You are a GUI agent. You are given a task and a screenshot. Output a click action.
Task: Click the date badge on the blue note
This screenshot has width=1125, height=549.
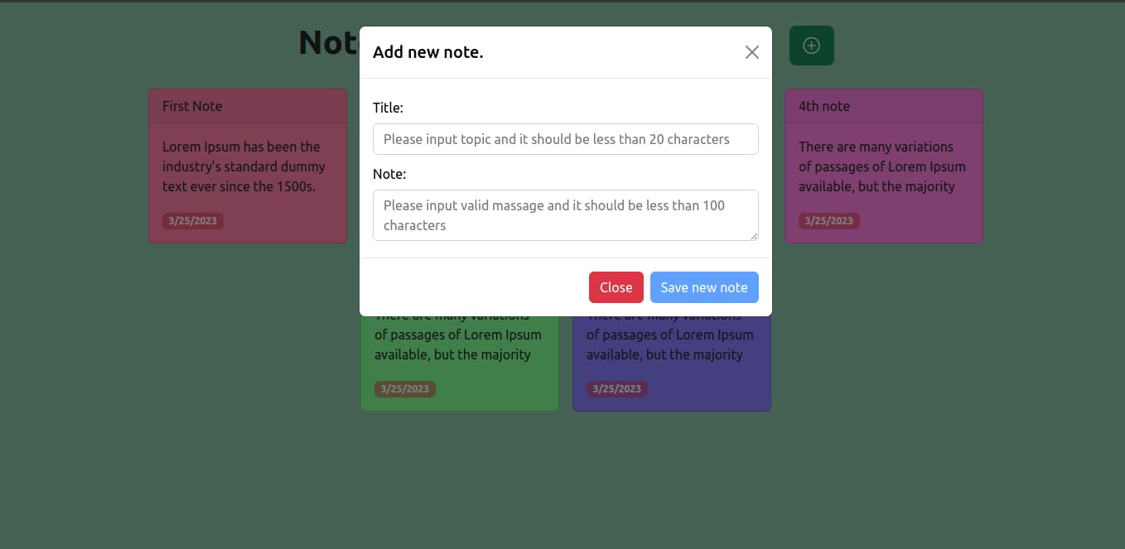coord(617,388)
